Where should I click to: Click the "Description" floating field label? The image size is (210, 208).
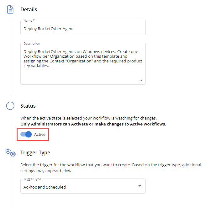(32, 43)
